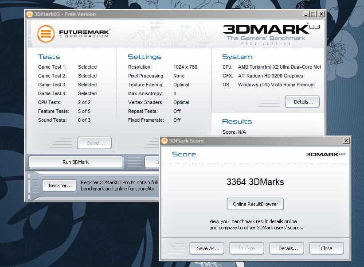Open the Register... button
Image resolution: width=364 pixels, height=267 pixels.
[x=59, y=186]
